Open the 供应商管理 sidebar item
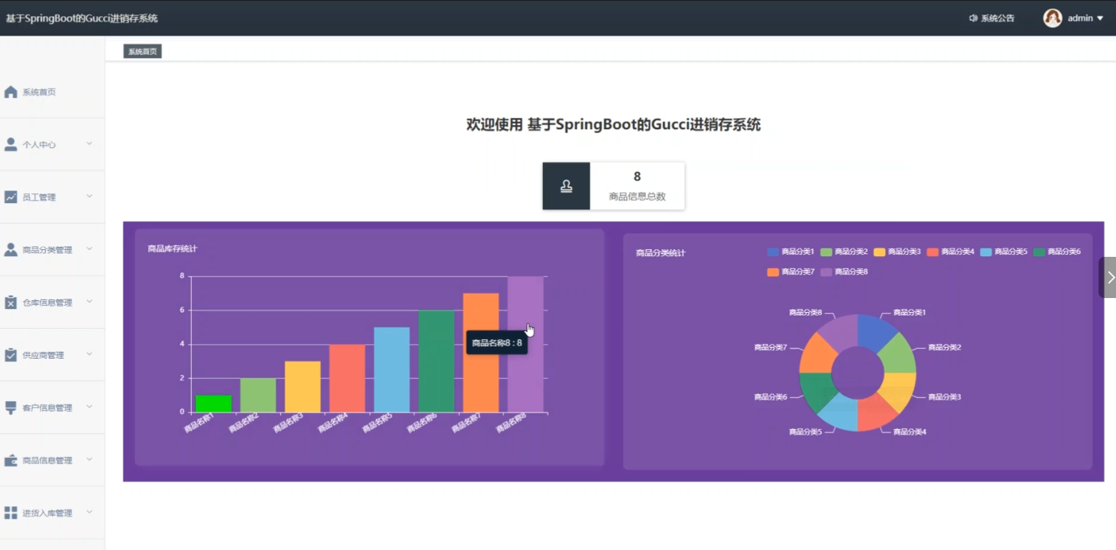The image size is (1116, 550). tap(52, 355)
